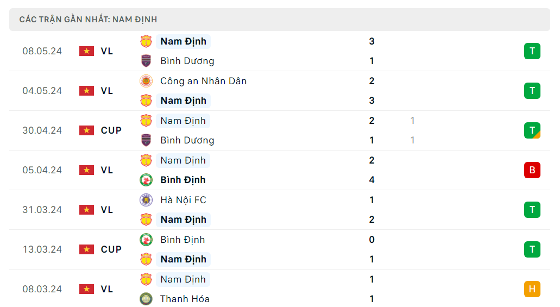This screenshot has width=560, height=307.
Task: Click the green T badge for 30.04.24 cup match
Action: pyautogui.click(x=532, y=130)
